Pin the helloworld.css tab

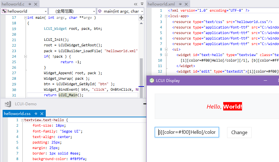click(36, 114)
